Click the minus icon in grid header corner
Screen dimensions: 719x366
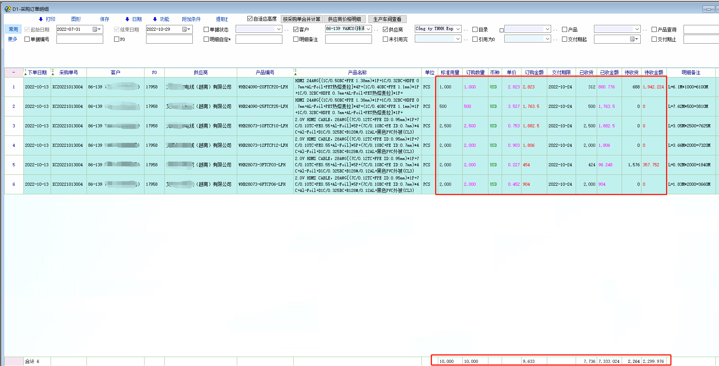(x=14, y=72)
